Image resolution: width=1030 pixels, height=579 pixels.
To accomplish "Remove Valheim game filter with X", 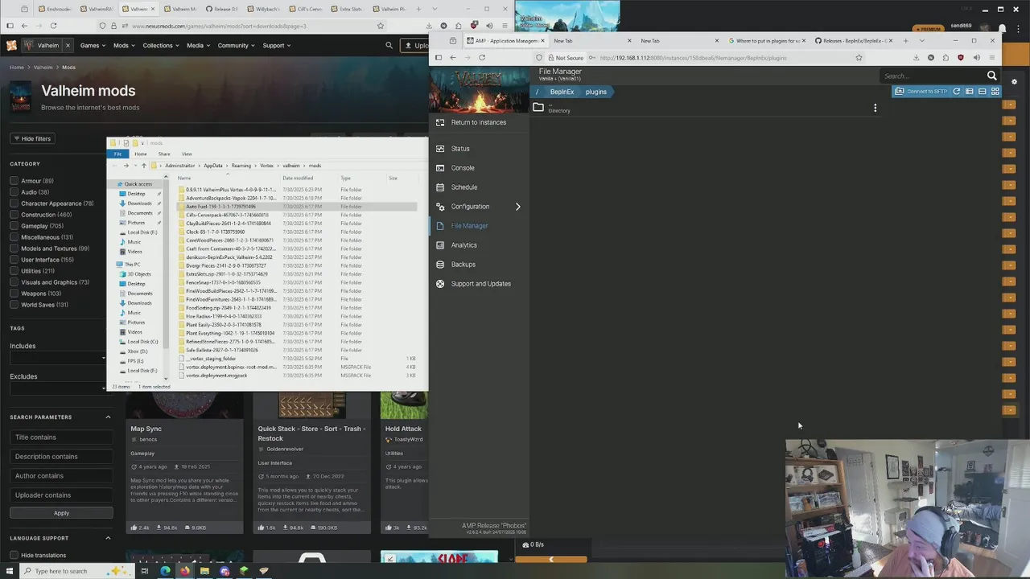I will pyautogui.click(x=68, y=46).
